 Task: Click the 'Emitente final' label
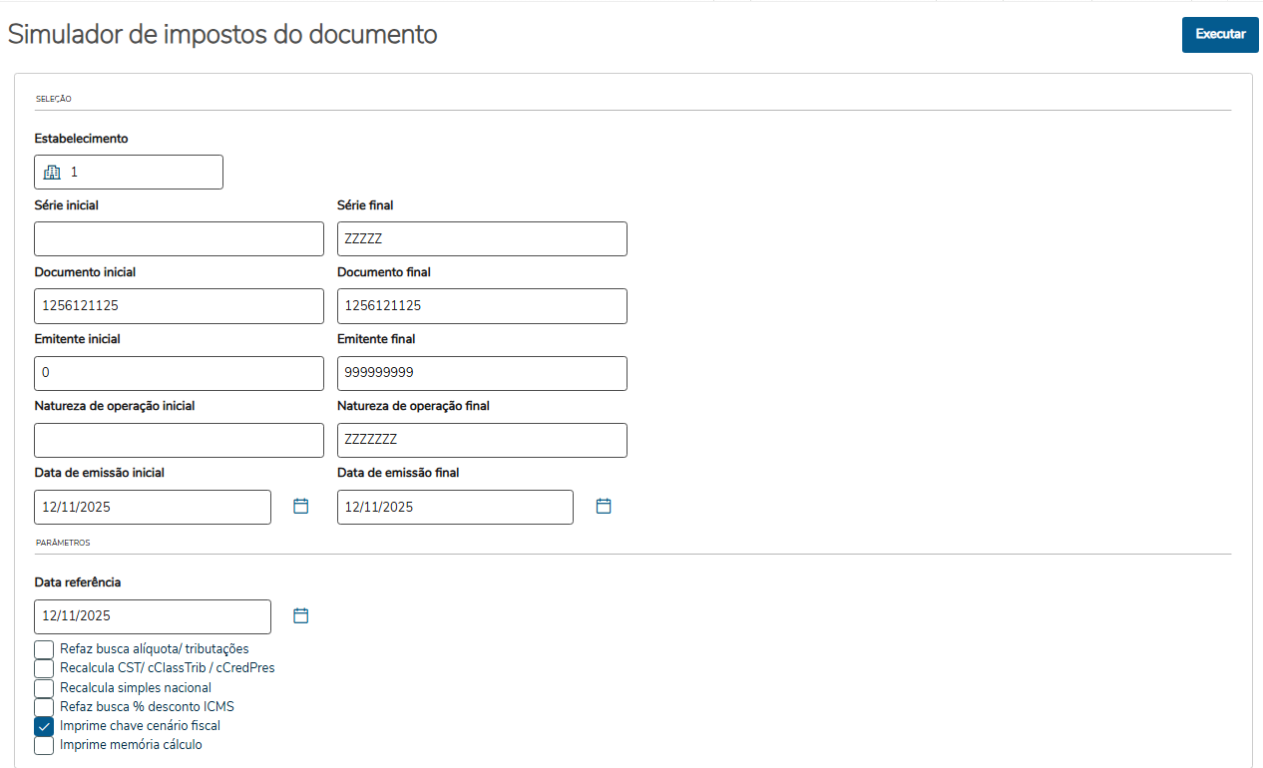coord(376,339)
